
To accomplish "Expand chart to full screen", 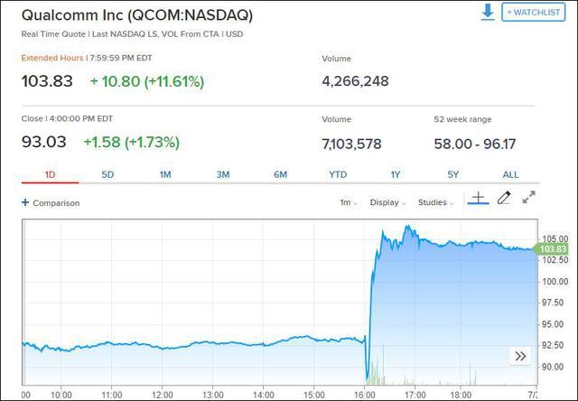I will (x=529, y=198).
